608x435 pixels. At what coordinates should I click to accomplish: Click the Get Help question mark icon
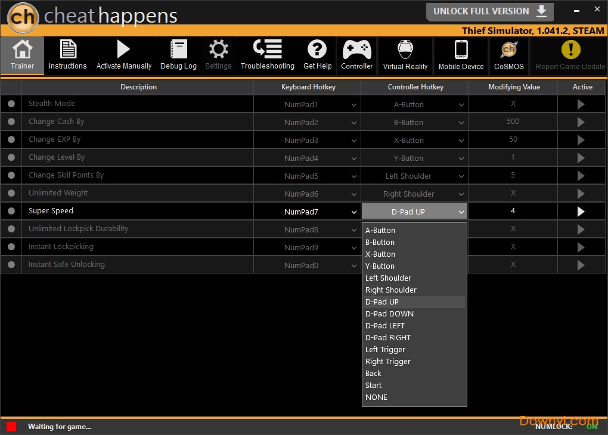(317, 49)
